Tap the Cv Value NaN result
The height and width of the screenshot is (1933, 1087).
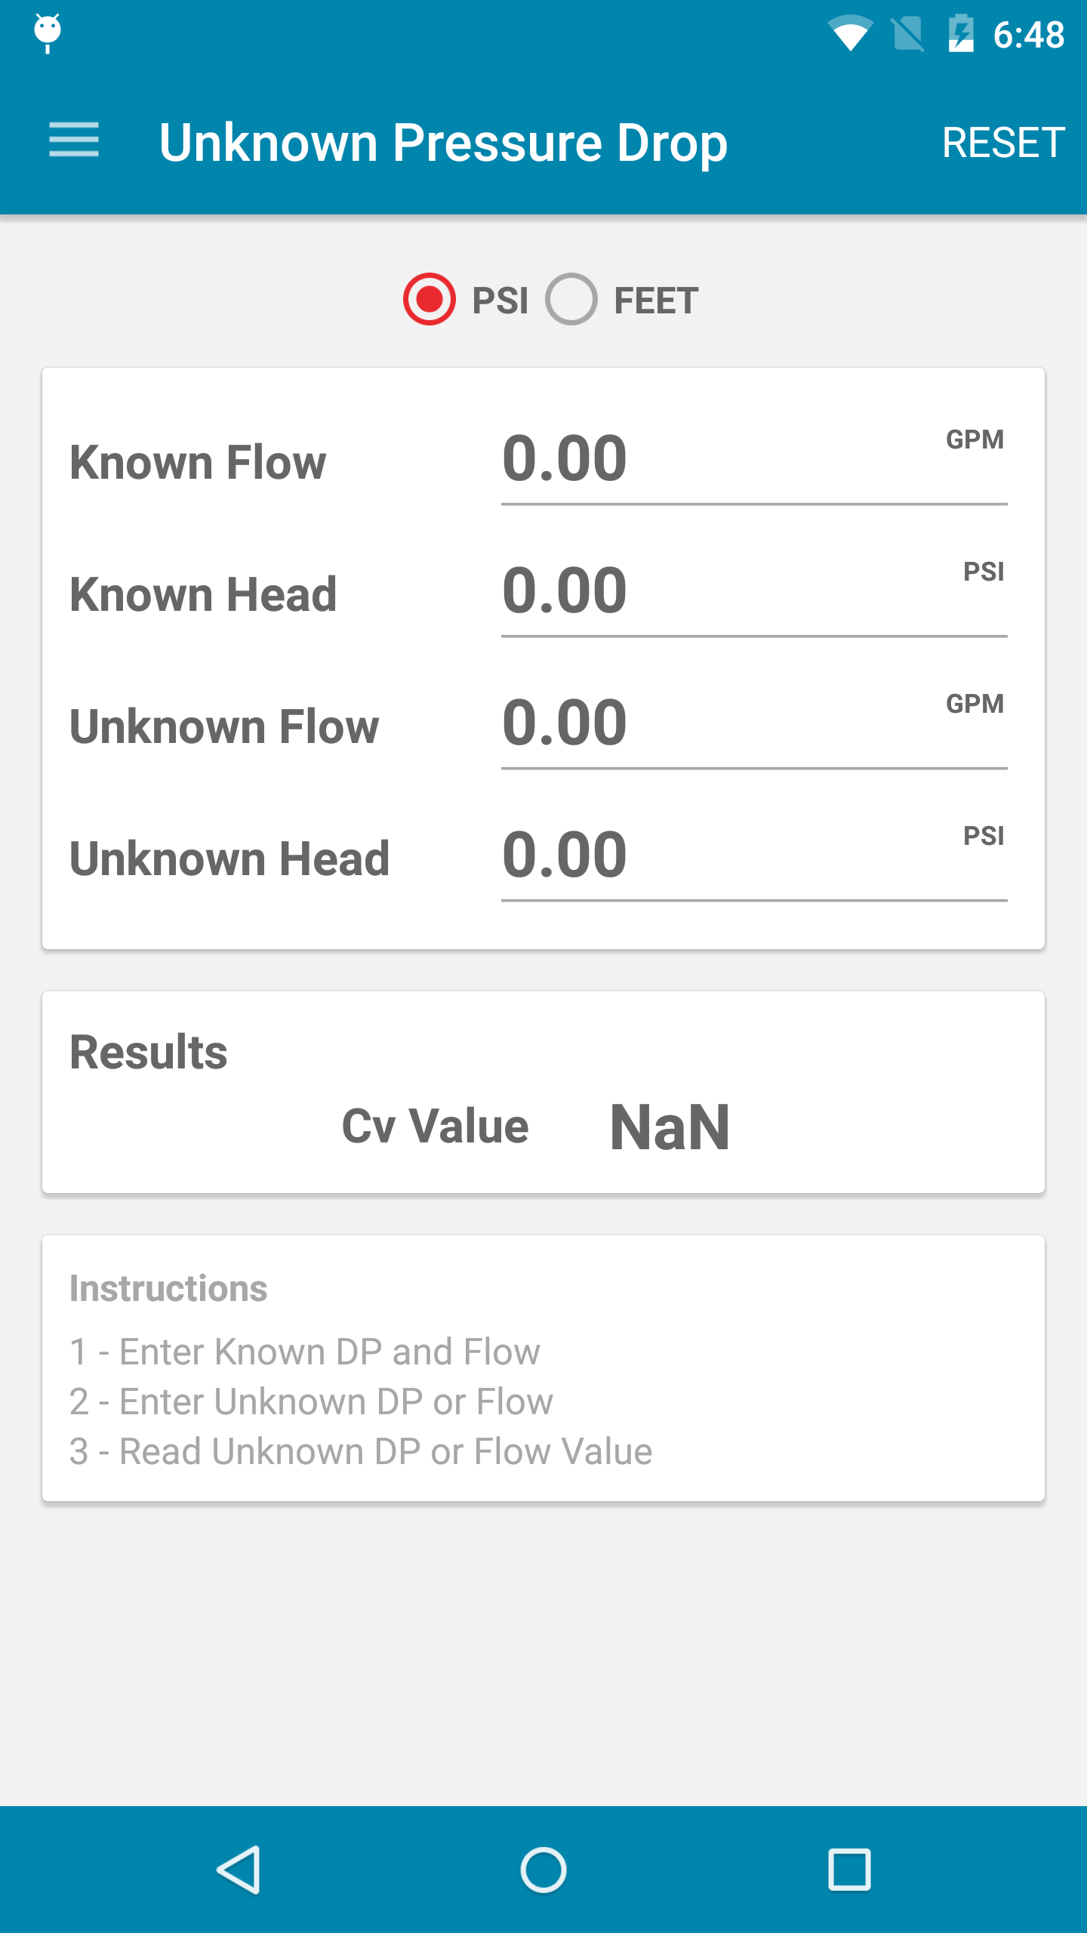pos(670,1127)
